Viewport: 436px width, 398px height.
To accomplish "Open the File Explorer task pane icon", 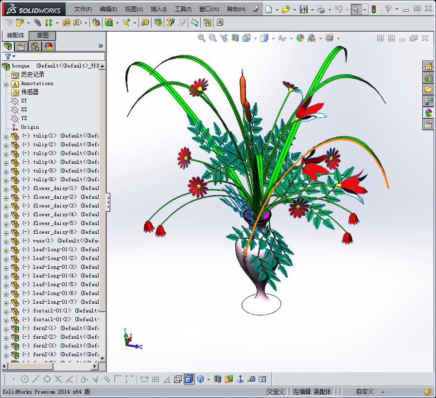I will [x=428, y=89].
